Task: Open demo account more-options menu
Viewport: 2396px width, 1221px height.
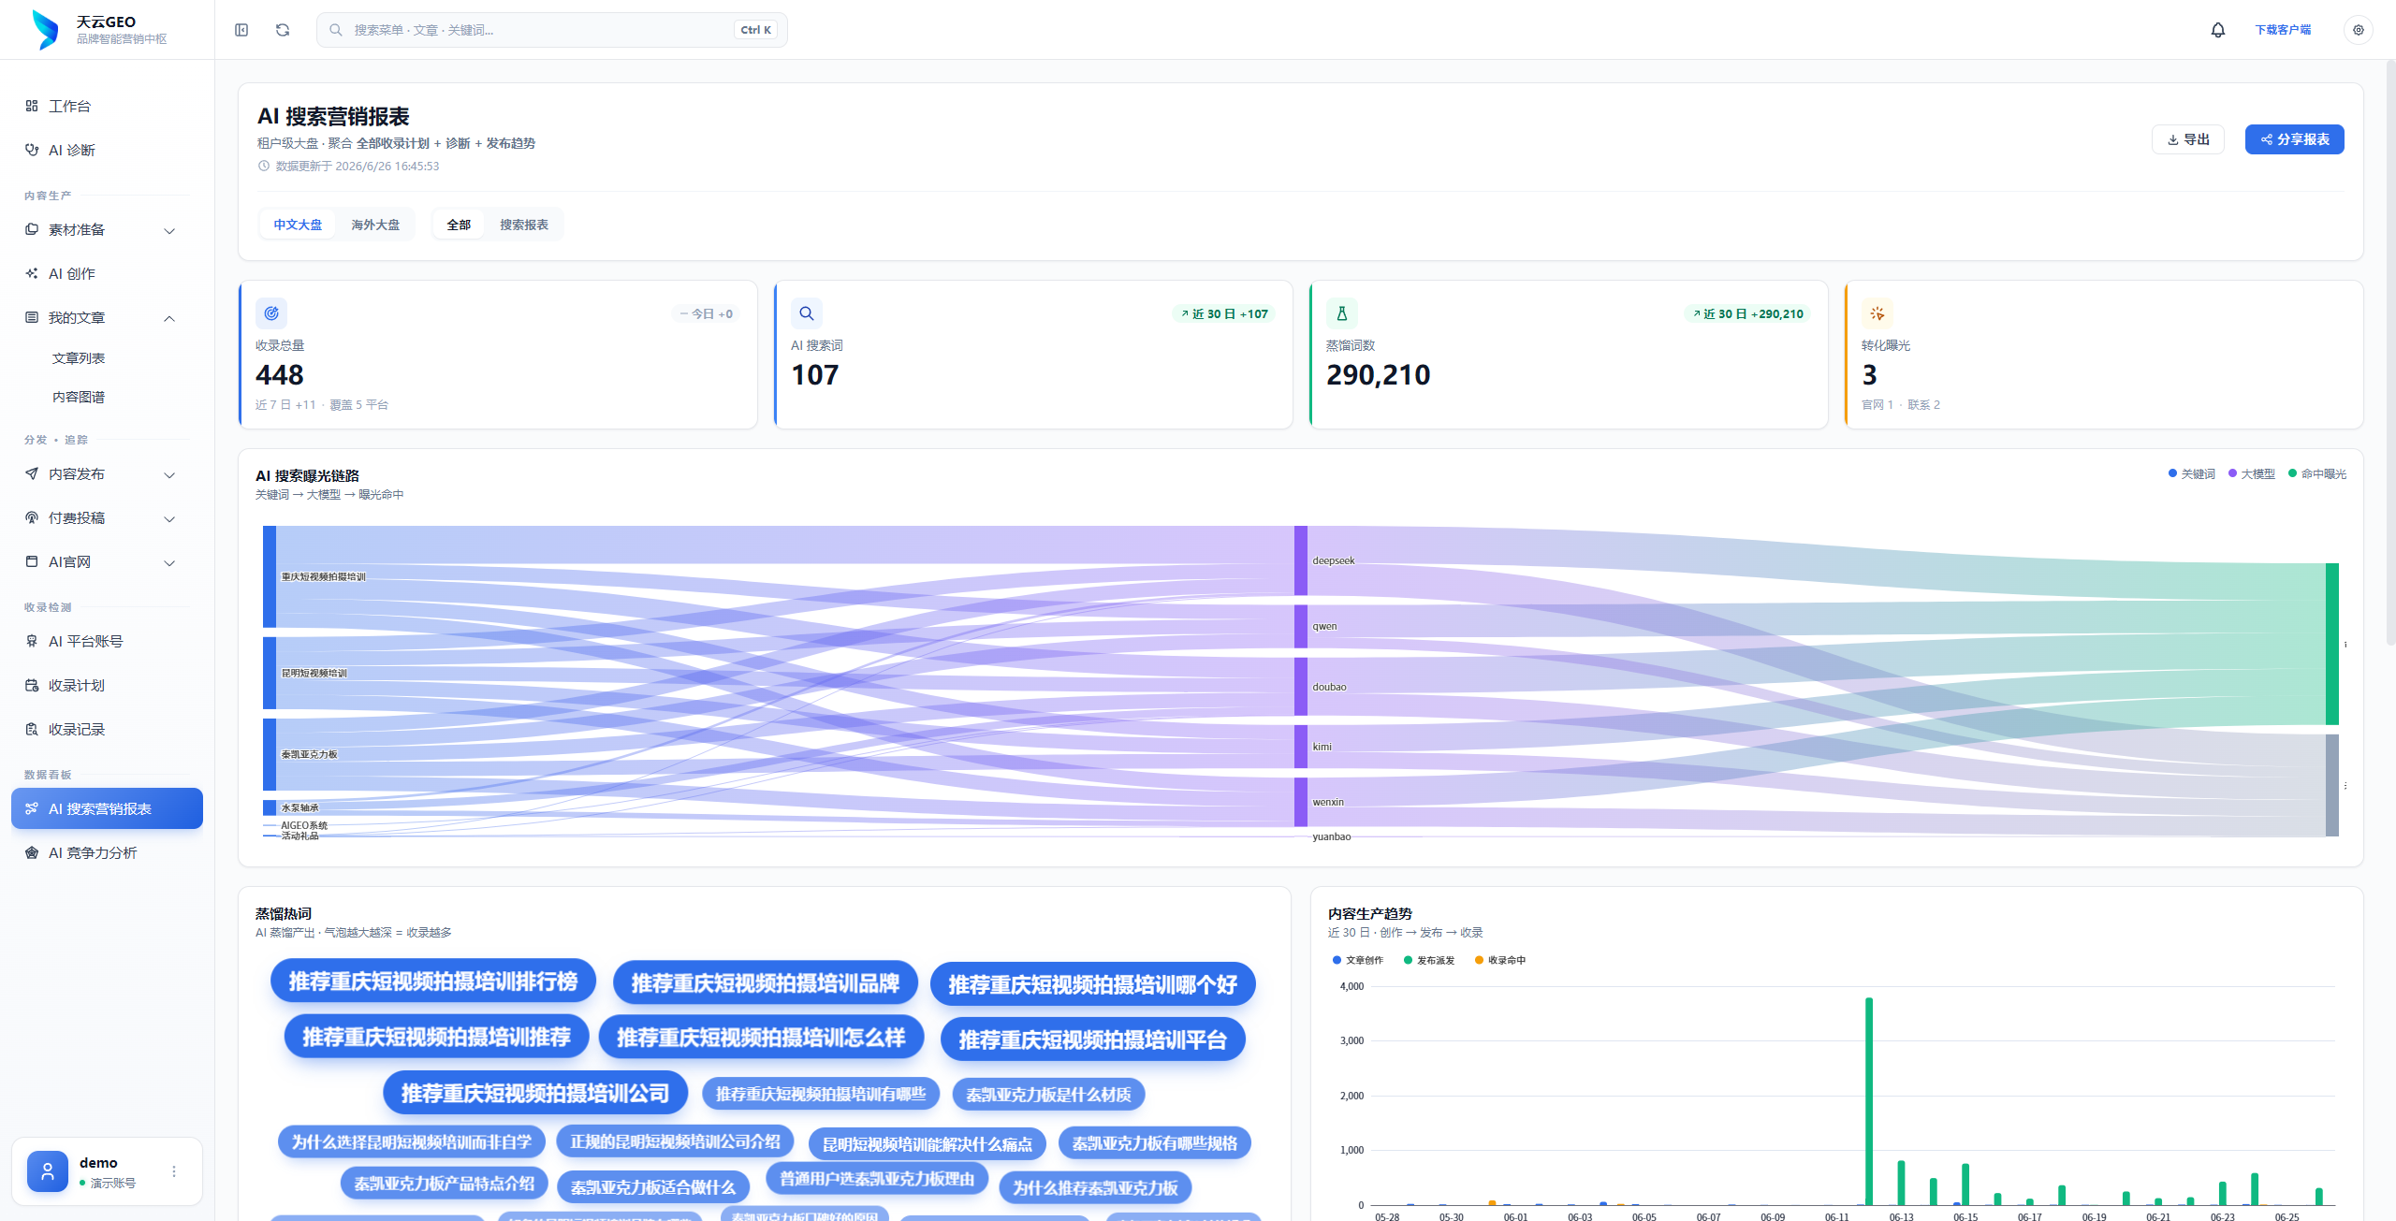Action: pos(174,1171)
